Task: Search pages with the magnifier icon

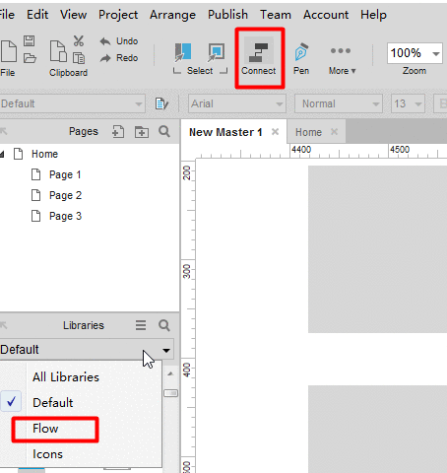Action: pos(164,131)
